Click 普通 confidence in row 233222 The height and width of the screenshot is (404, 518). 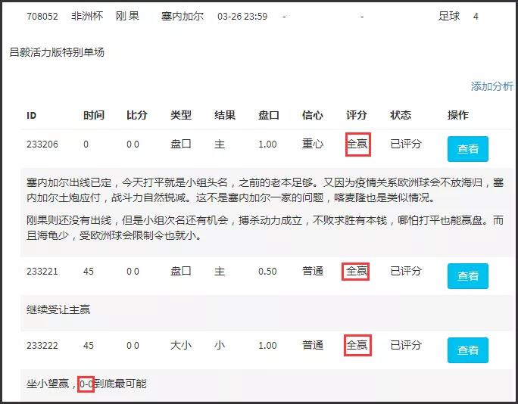313,345
